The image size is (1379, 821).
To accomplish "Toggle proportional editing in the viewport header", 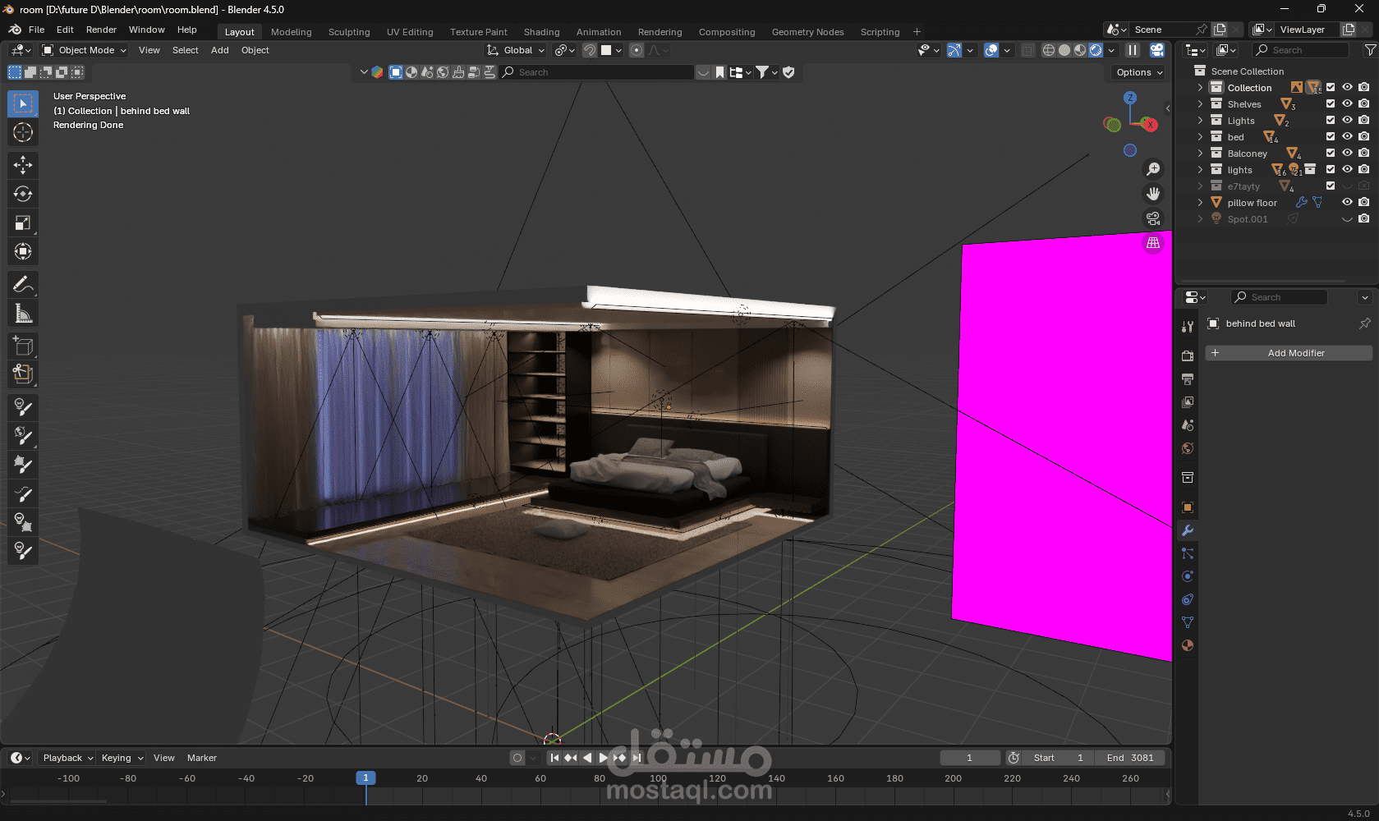I will coord(637,50).
